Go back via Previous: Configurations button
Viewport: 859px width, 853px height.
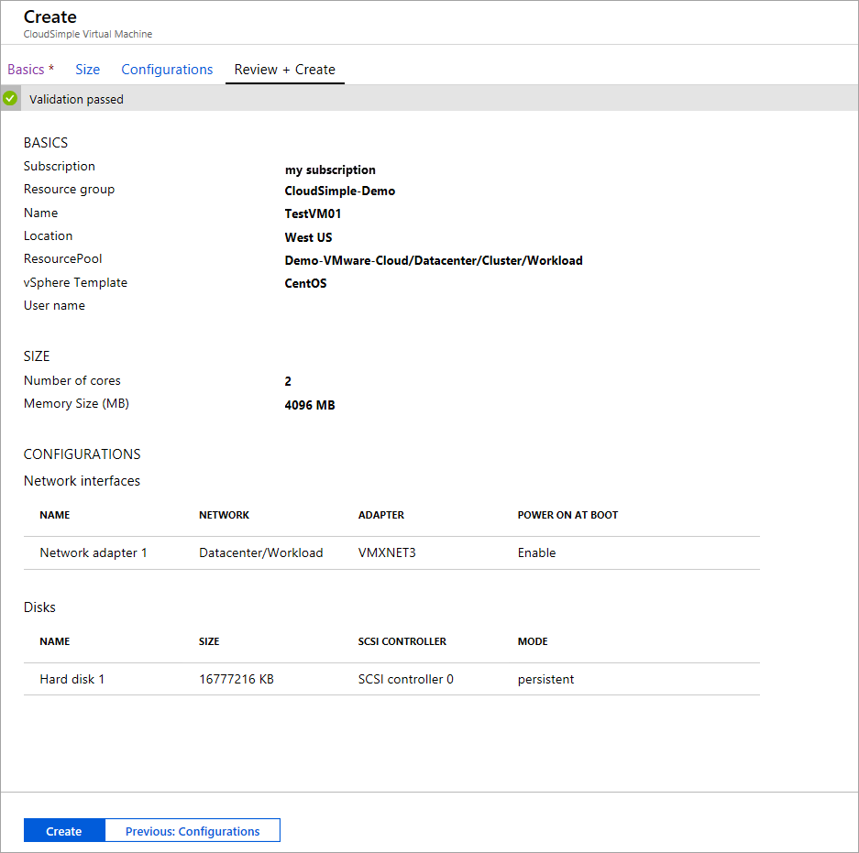[x=192, y=830]
